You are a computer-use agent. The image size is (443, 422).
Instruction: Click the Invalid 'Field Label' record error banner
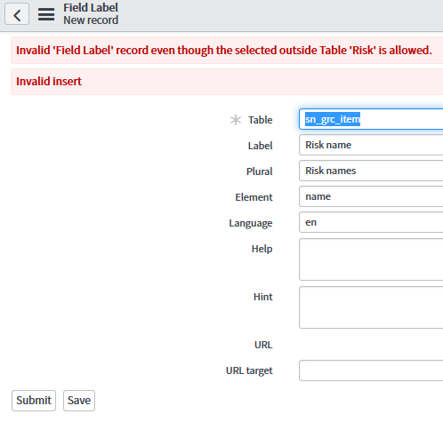click(227, 51)
